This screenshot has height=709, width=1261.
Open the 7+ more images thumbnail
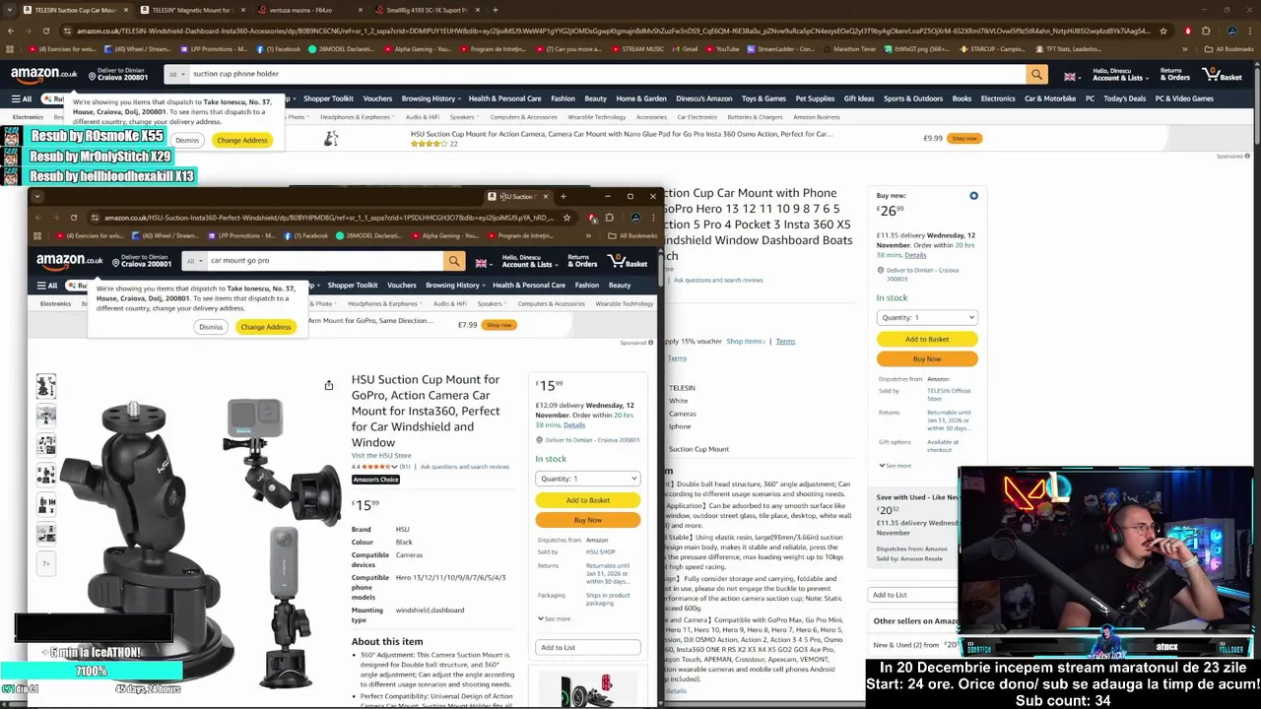click(x=46, y=563)
